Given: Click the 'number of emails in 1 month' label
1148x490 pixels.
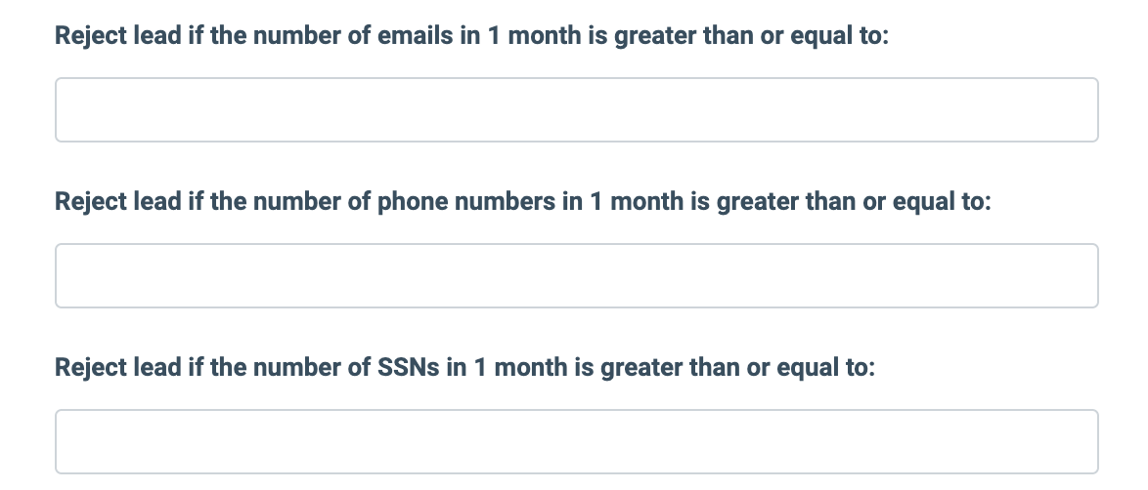Looking at the screenshot, I should (x=471, y=37).
